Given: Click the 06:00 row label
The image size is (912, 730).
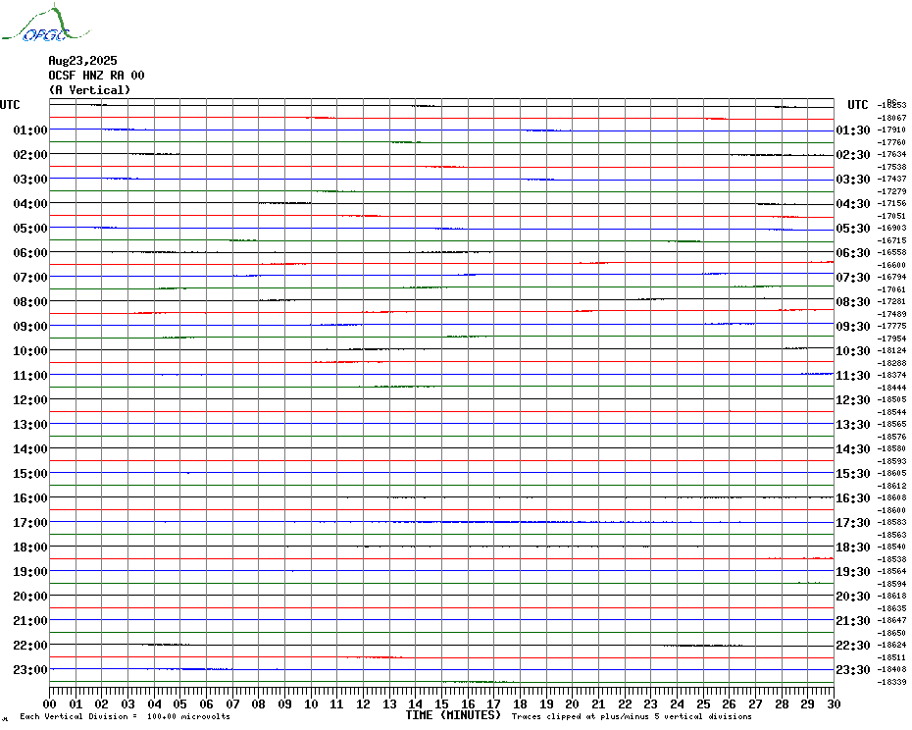Looking at the screenshot, I should point(30,252).
